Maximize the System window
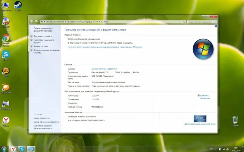The width and height of the screenshot is (244, 152). click(208, 16)
